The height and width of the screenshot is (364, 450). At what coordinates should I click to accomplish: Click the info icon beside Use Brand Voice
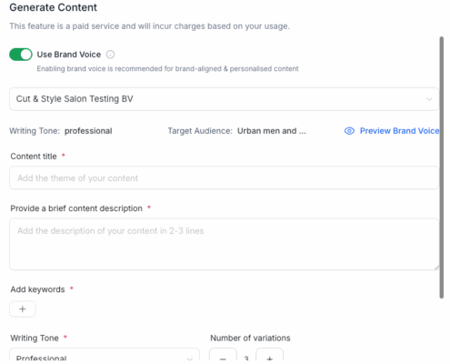pyautogui.click(x=110, y=55)
